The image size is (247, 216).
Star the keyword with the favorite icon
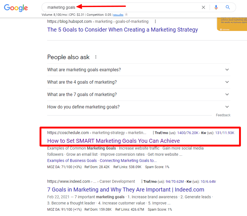[x=126, y=15]
